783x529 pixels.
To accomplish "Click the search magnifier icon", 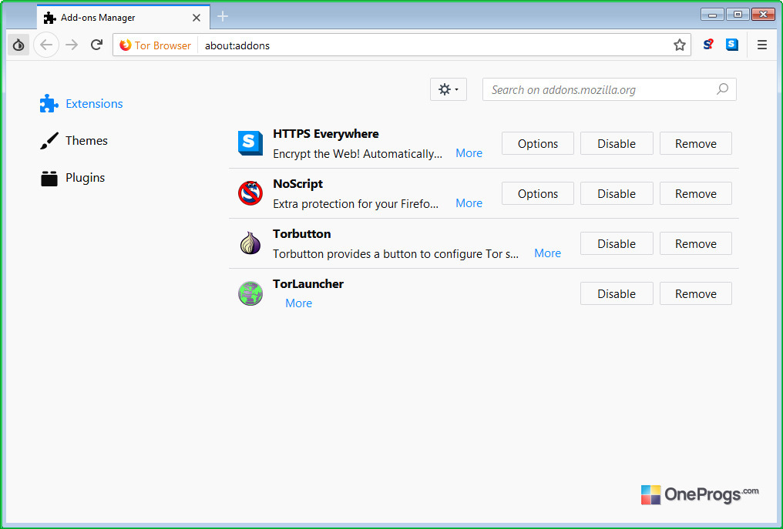I will (722, 89).
